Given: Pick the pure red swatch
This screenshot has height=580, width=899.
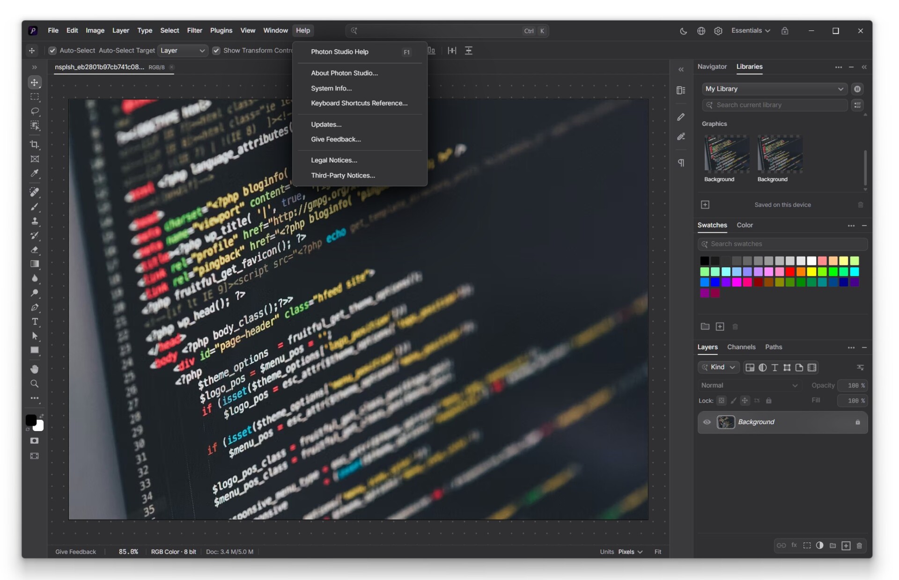Looking at the screenshot, I should pyautogui.click(x=790, y=272).
